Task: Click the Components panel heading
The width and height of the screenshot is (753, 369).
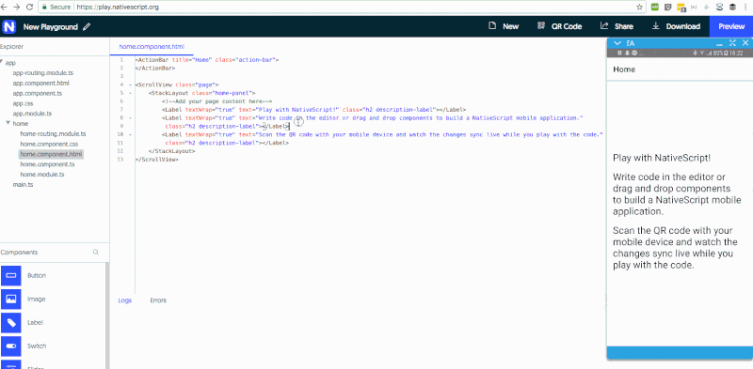Action: point(19,252)
